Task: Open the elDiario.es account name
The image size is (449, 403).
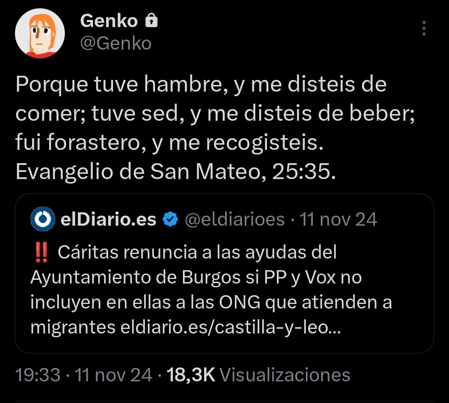Action: (x=109, y=219)
